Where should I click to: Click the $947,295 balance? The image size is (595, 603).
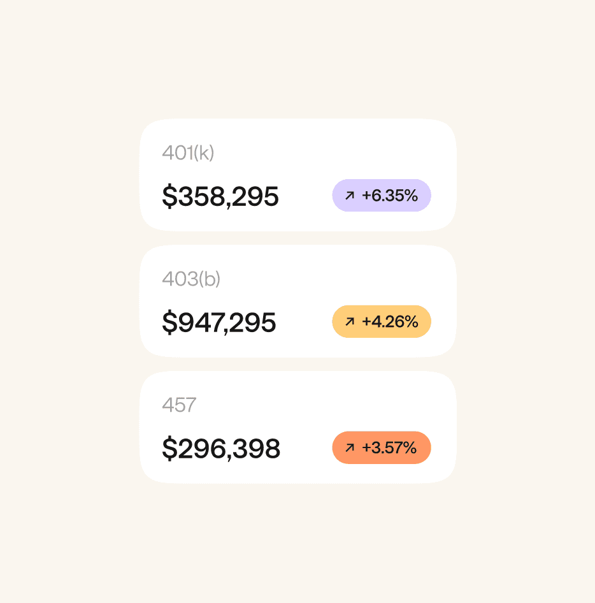(219, 323)
